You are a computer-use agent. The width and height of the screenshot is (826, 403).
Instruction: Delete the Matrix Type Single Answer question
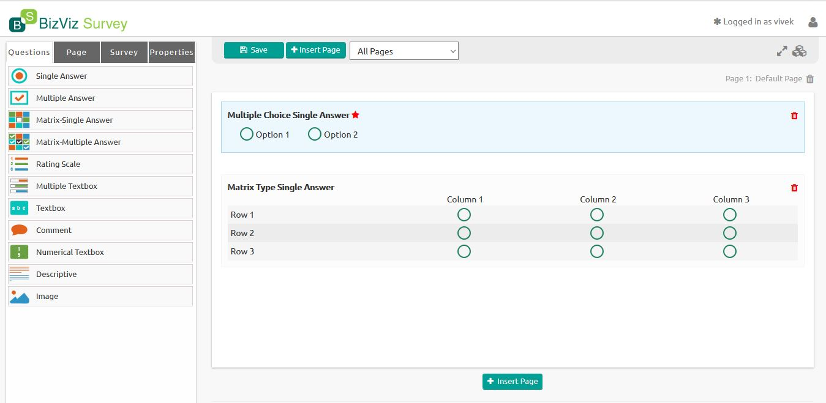click(794, 188)
